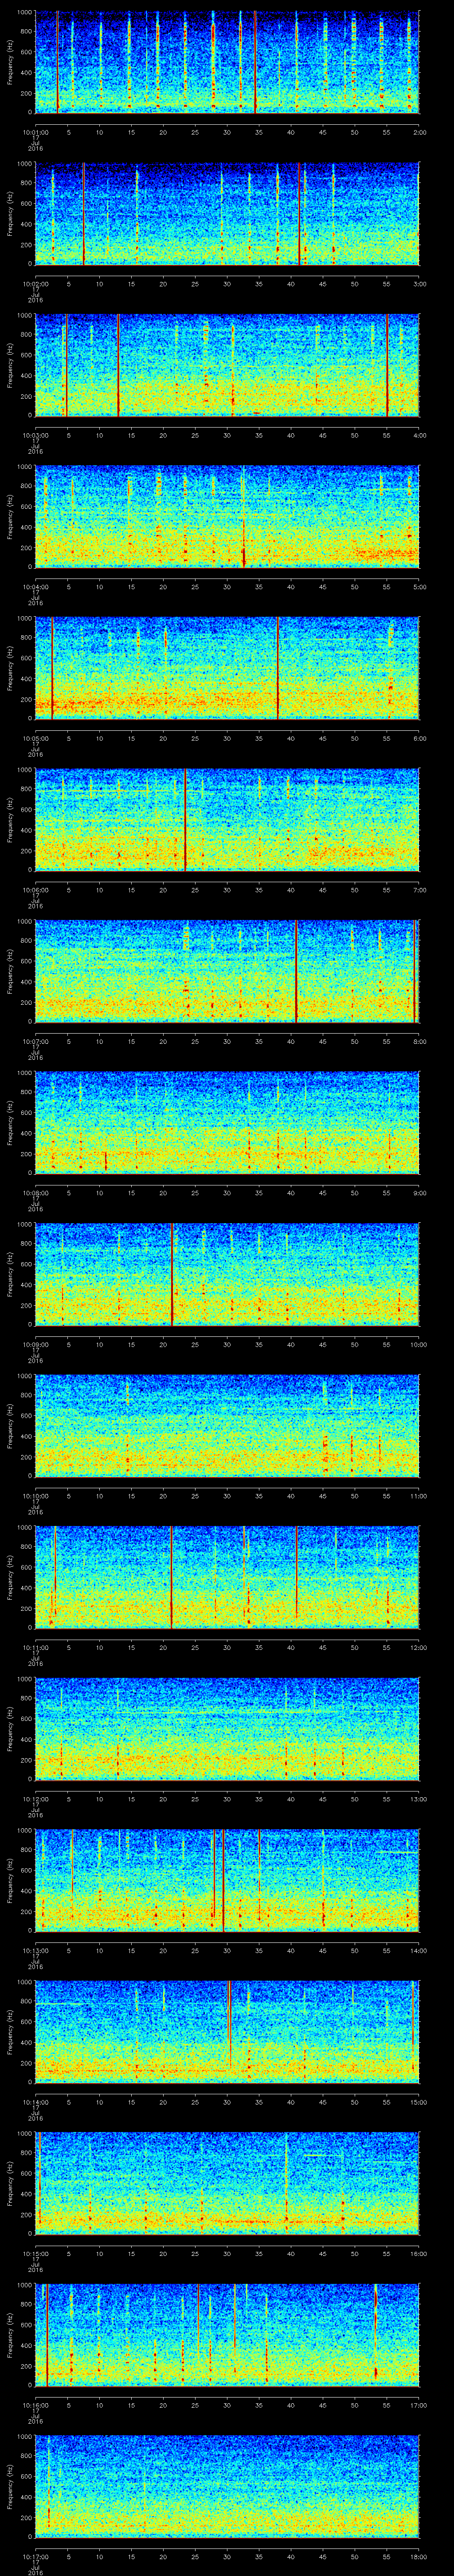Click the '10:05:00' start time label
Image resolution: width=454 pixels, height=2576 pixels.
pyautogui.click(x=35, y=738)
